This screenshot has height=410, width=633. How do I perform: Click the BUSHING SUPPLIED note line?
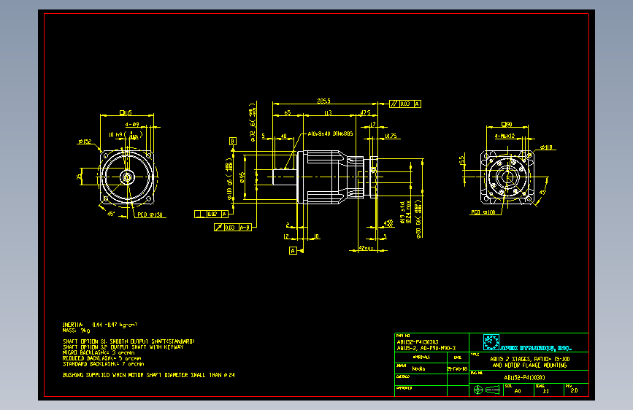coord(148,375)
